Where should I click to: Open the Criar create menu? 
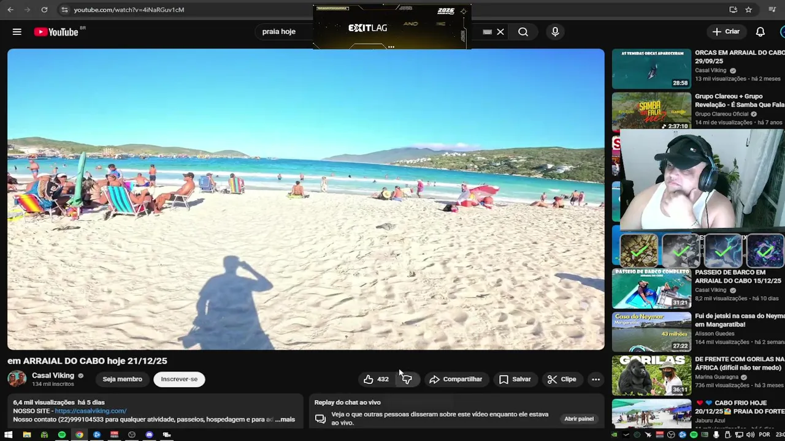[x=726, y=32]
